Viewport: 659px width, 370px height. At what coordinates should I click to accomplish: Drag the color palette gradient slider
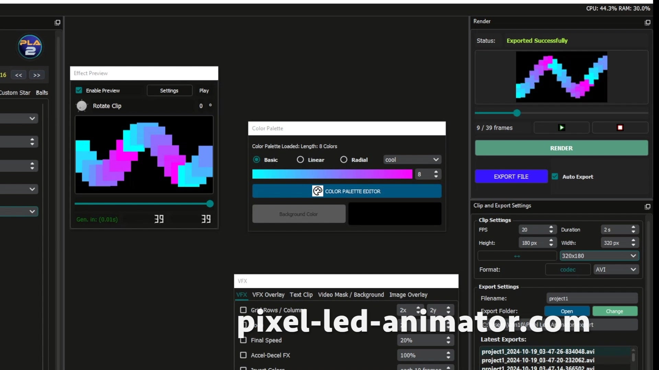pos(332,174)
